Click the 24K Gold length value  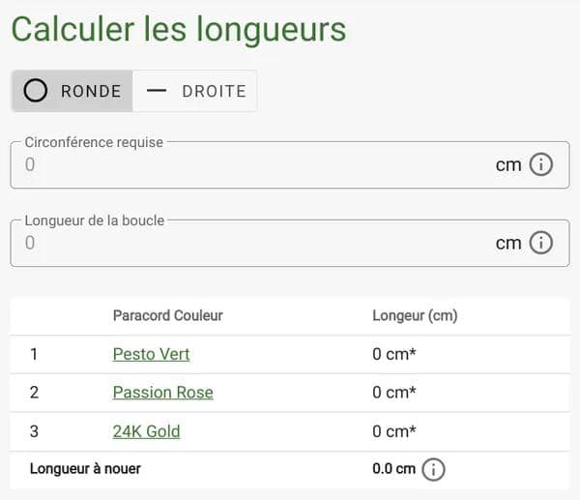(x=394, y=431)
